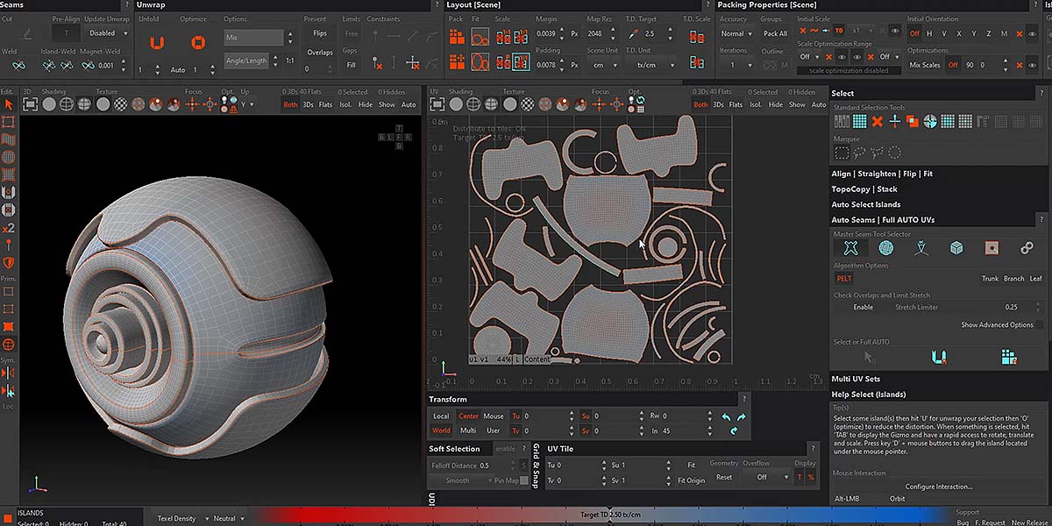Viewport: 1052px width, 526px height.
Task: Click the red X deselect icon in Select
Action: pyautogui.click(x=877, y=121)
